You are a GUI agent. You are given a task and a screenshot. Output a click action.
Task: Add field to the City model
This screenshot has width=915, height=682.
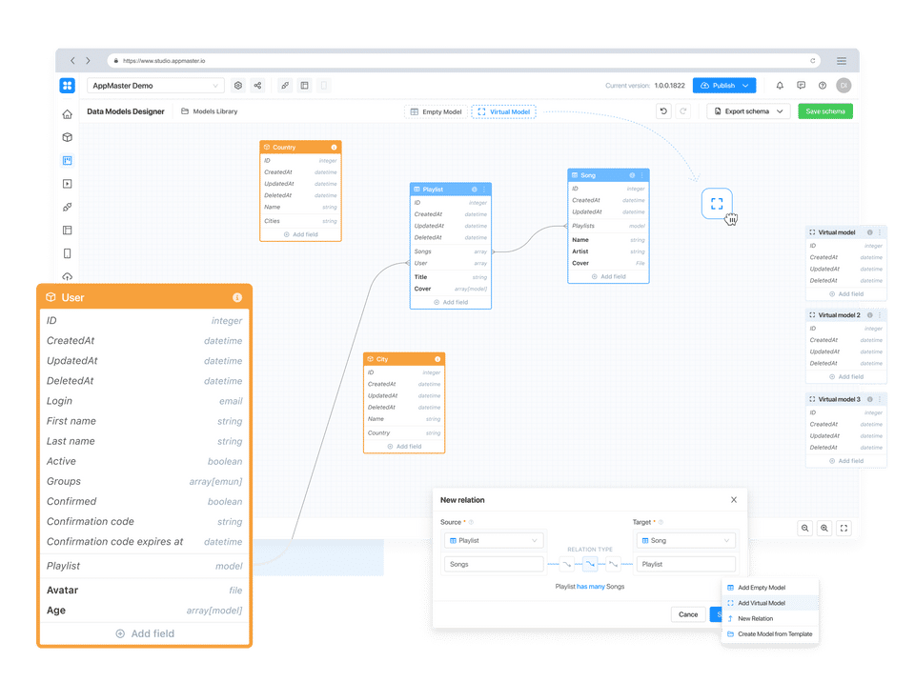point(404,447)
